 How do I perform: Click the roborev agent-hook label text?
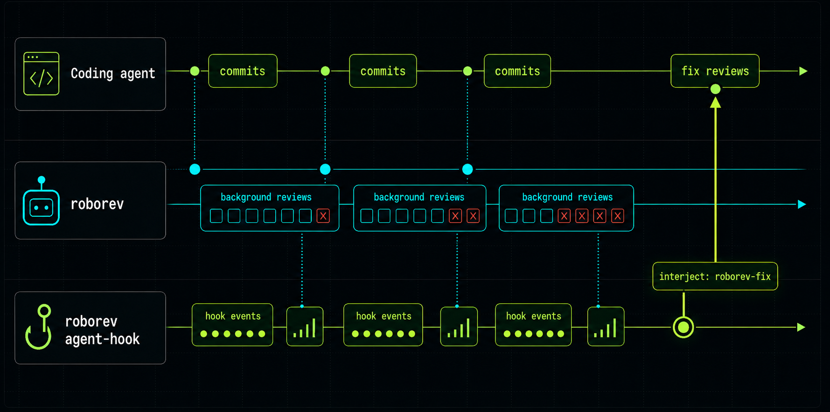coord(102,330)
